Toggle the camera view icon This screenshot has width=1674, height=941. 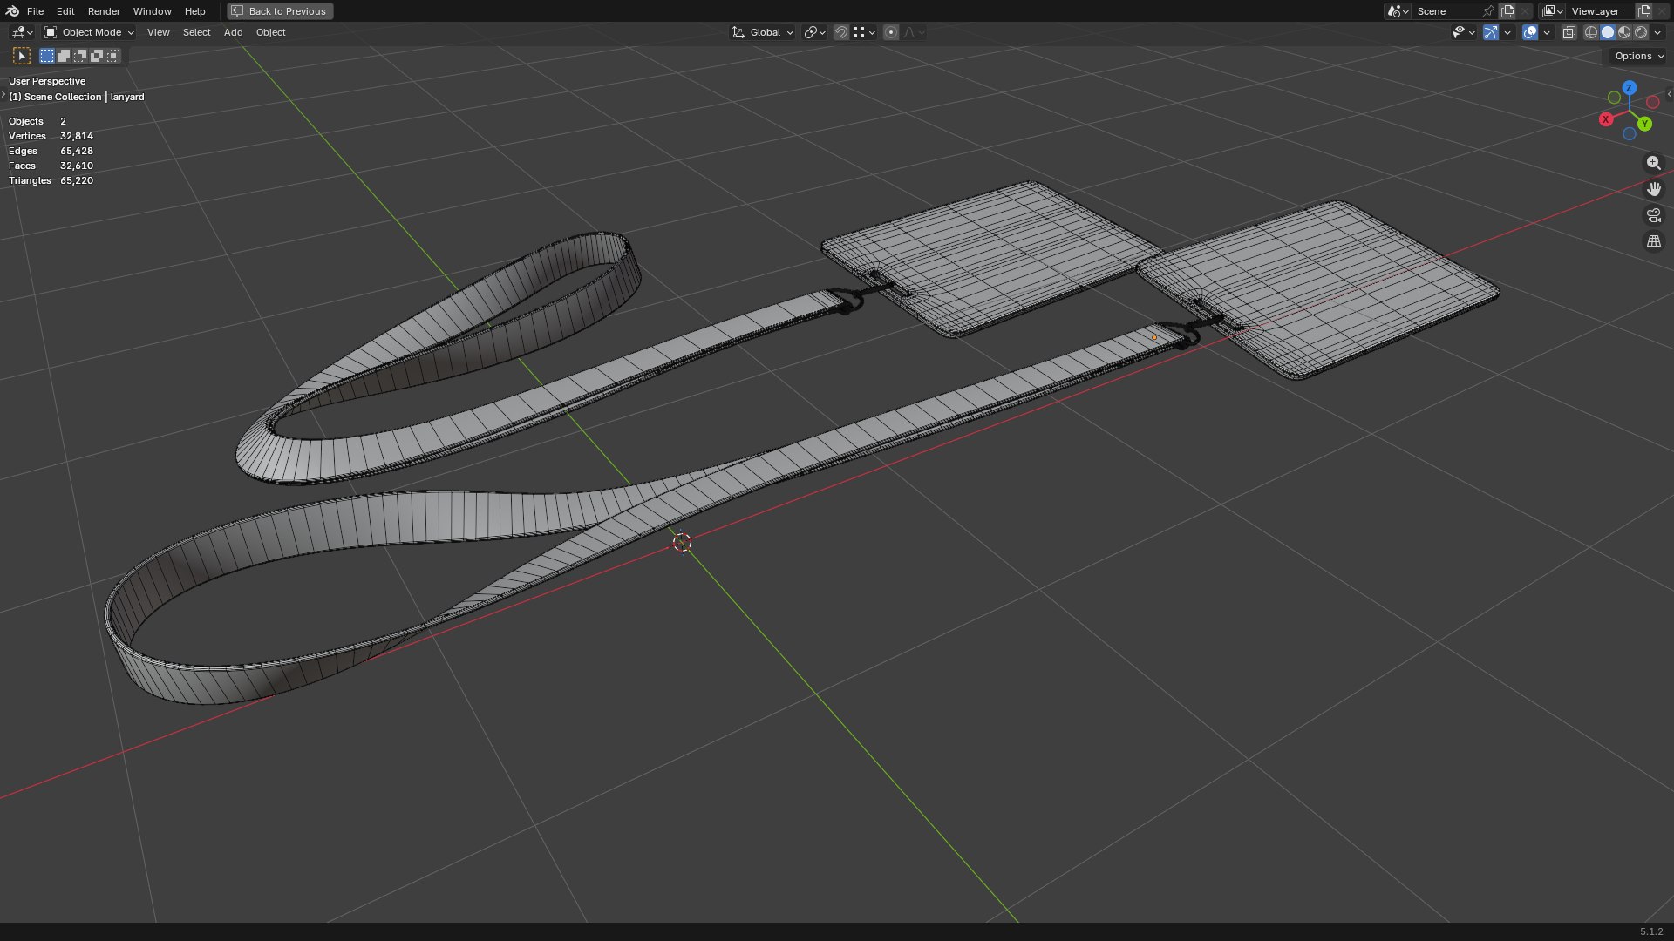pyautogui.click(x=1654, y=215)
